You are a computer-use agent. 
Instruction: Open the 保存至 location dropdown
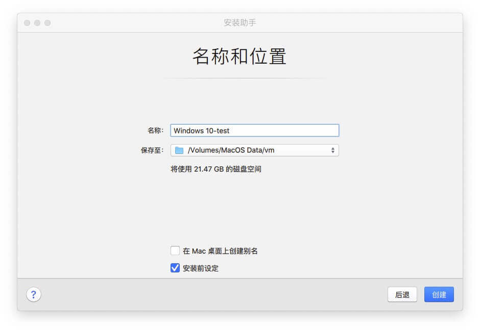click(x=255, y=150)
